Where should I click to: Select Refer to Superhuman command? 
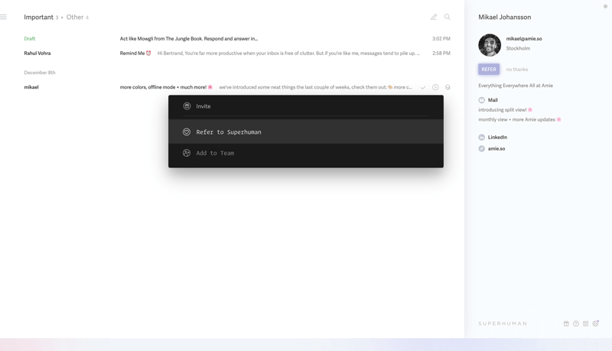(305, 132)
